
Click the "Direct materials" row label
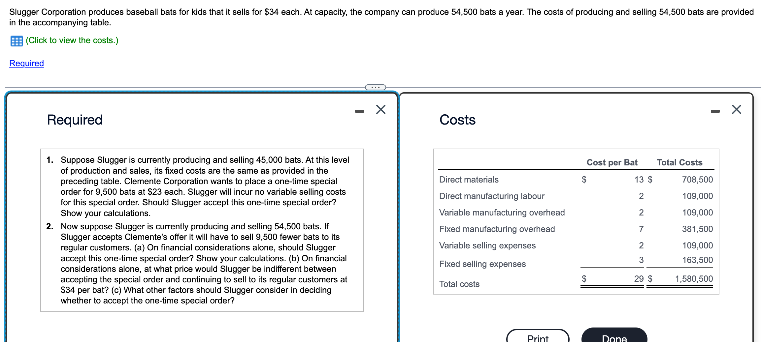(469, 180)
